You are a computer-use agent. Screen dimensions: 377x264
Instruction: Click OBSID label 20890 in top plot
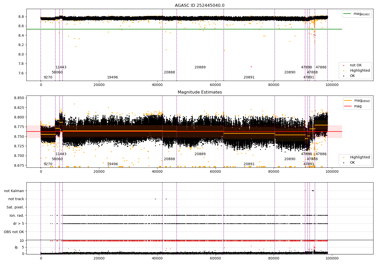(x=290, y=72)
